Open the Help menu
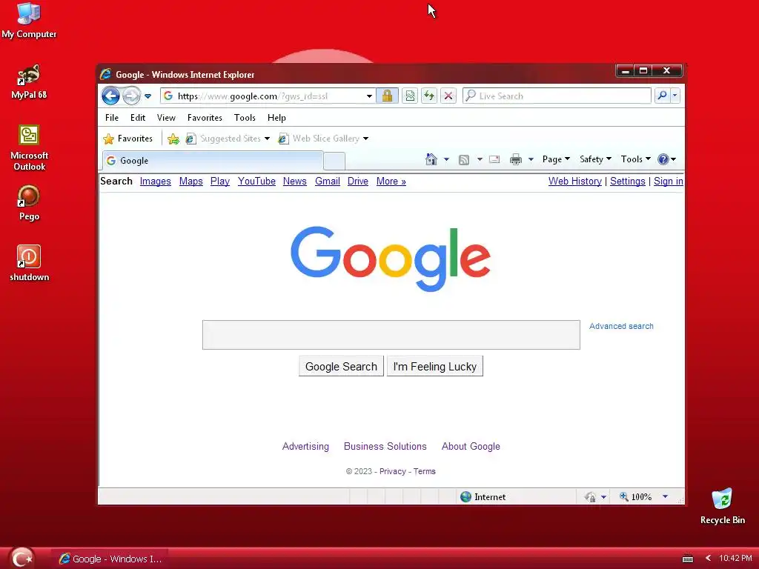The height and width of the screenshot is (569, 759). pos(276,118)
